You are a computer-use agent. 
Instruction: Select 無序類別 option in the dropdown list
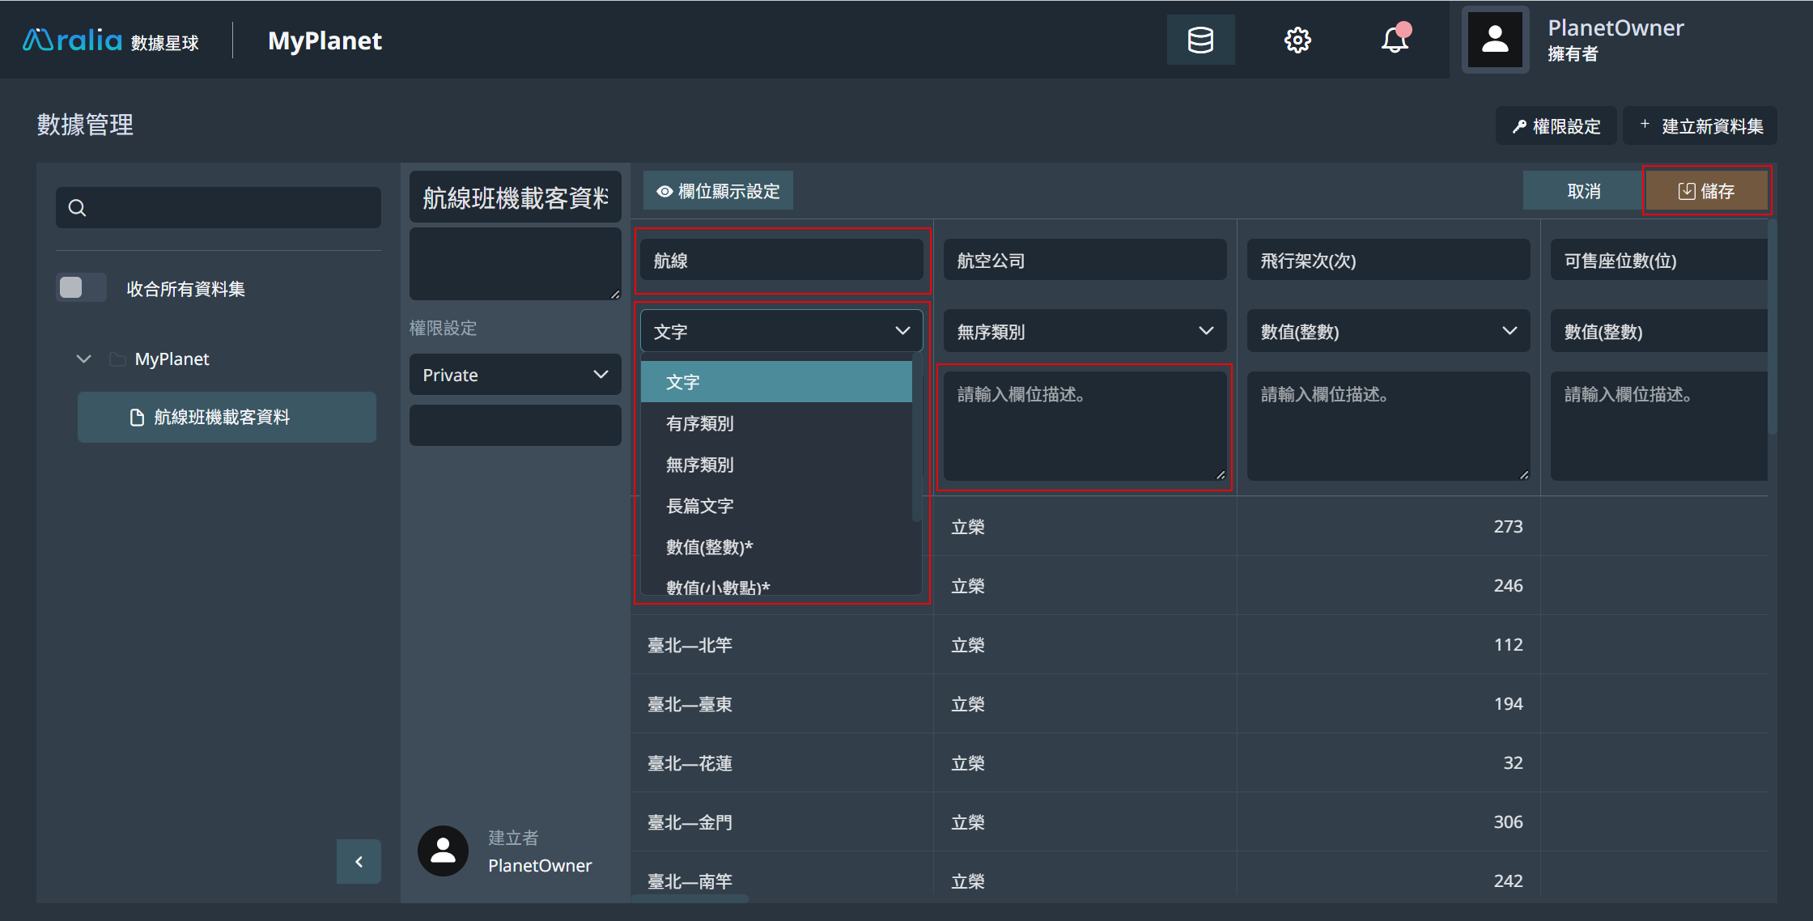coord(776,465)
